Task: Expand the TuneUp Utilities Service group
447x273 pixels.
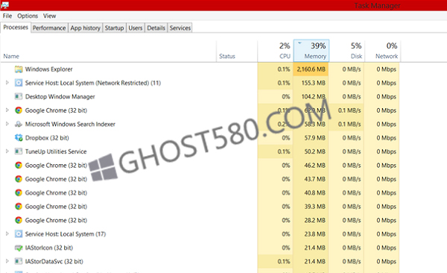Action: point(7,151)
